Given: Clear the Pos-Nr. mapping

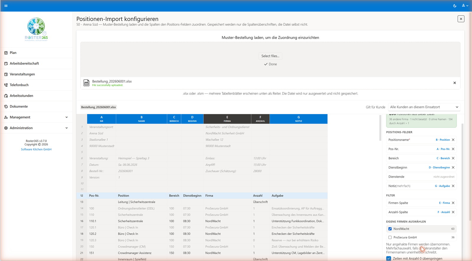Looking at the screenshot, I should tap(453, 149).
